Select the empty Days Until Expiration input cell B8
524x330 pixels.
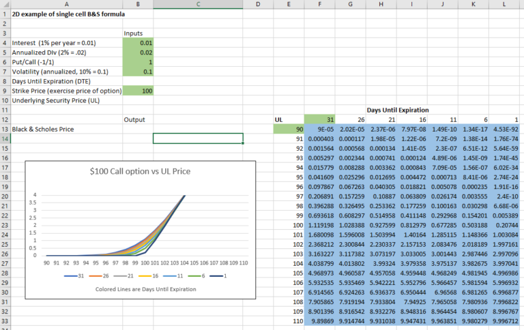(138, 81)
